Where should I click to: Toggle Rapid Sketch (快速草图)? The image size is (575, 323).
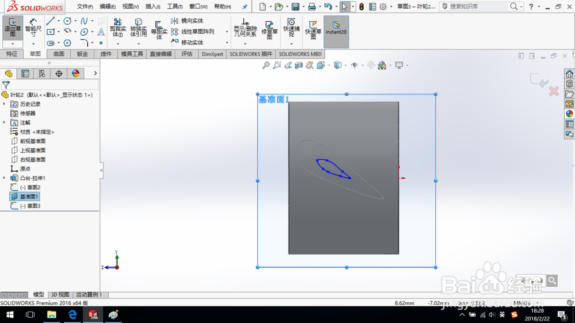click(x=313, y=30)
